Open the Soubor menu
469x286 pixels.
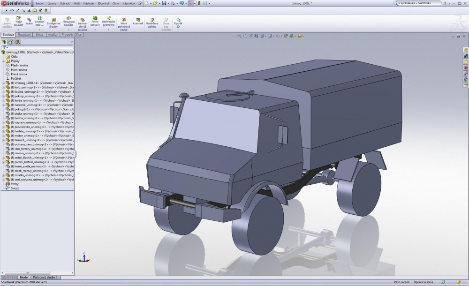coord(39,3)
